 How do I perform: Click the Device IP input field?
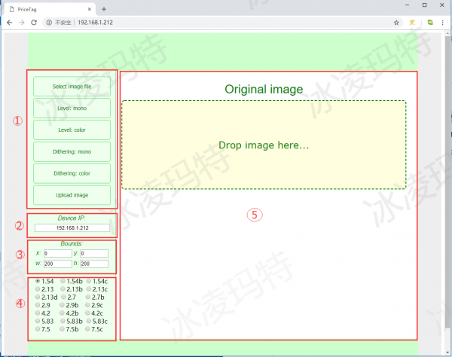[x=72, y=227]
